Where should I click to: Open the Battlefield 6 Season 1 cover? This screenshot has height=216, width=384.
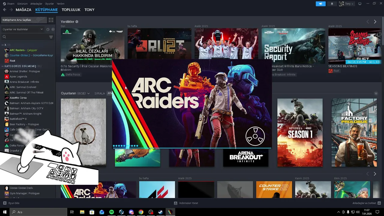(300, 133)
